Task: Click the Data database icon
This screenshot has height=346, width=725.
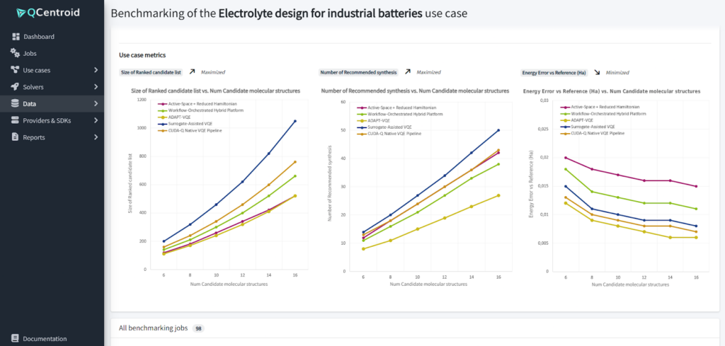Action: click(16, 104)
